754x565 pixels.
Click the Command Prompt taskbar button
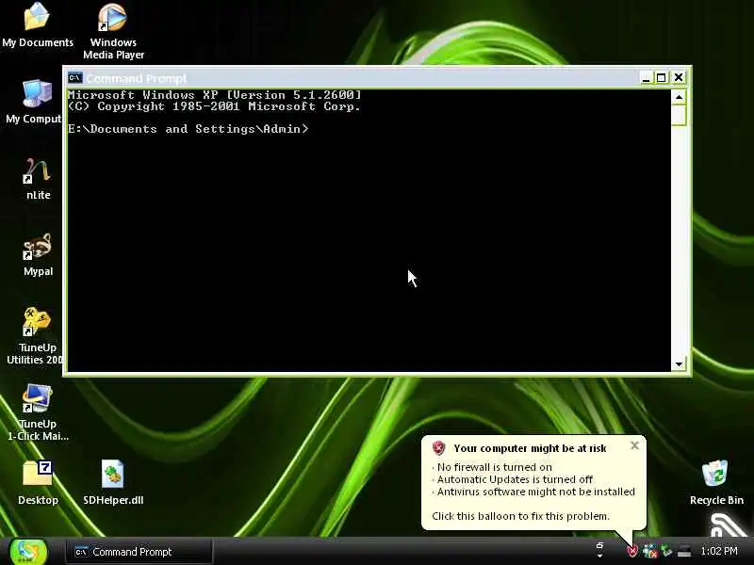[x=139, y=552]
